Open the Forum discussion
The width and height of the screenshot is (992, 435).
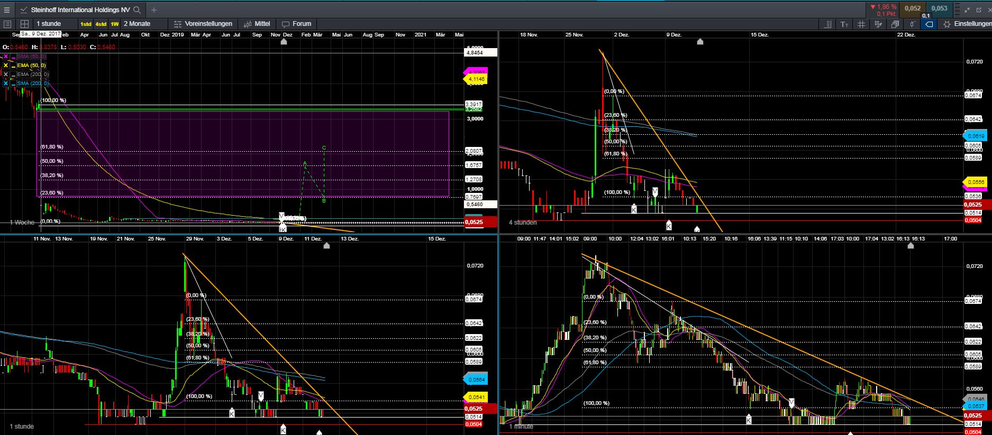point(297,24)
